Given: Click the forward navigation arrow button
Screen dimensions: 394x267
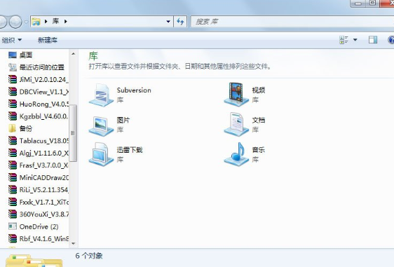Looking at the screenshot, I should point(15,22).
